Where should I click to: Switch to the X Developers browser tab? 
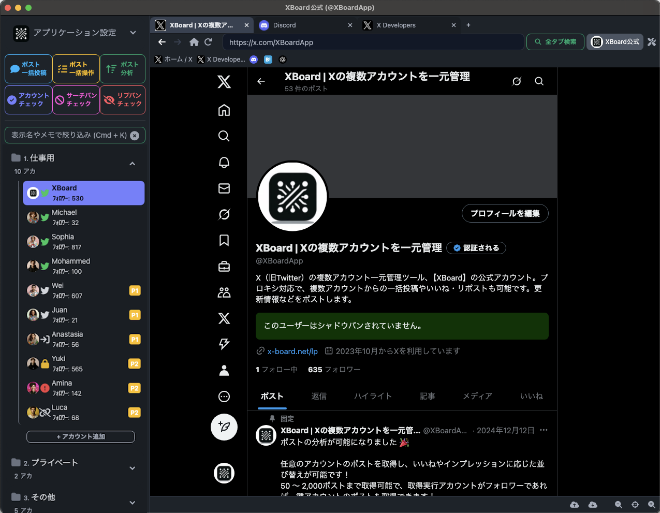[409, 25]
